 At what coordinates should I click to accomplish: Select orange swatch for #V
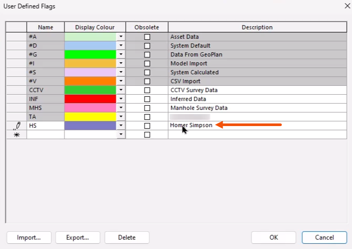[x=91, y=81]
